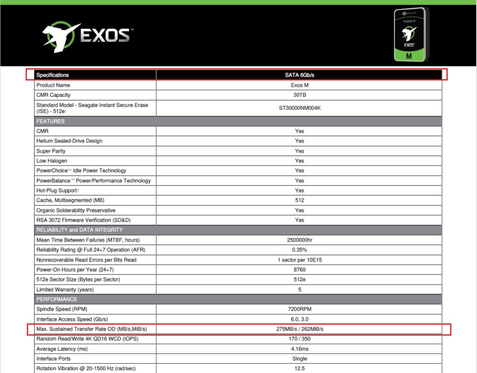Click the 'CMR Capacity' label
Viewport: 477px width, 373px height.
pos(53,95)
